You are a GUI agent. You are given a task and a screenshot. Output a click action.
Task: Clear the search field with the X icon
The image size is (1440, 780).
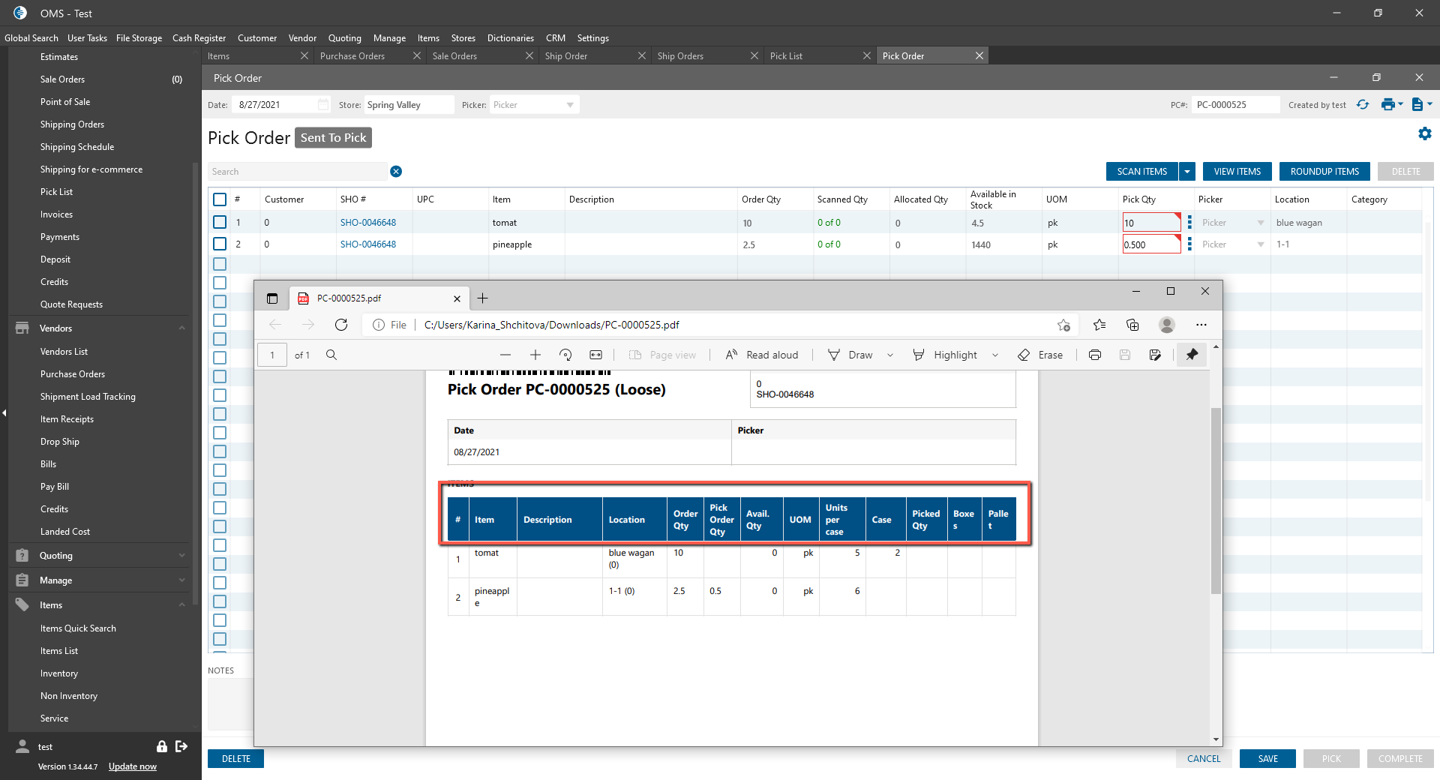click(x=396, y=172)
